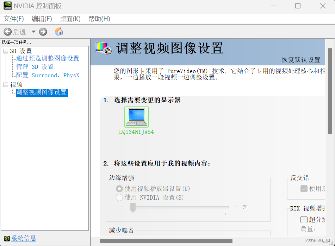Open the 桌面(K) menu
The image size is (335, 246).
pos(70,19)
